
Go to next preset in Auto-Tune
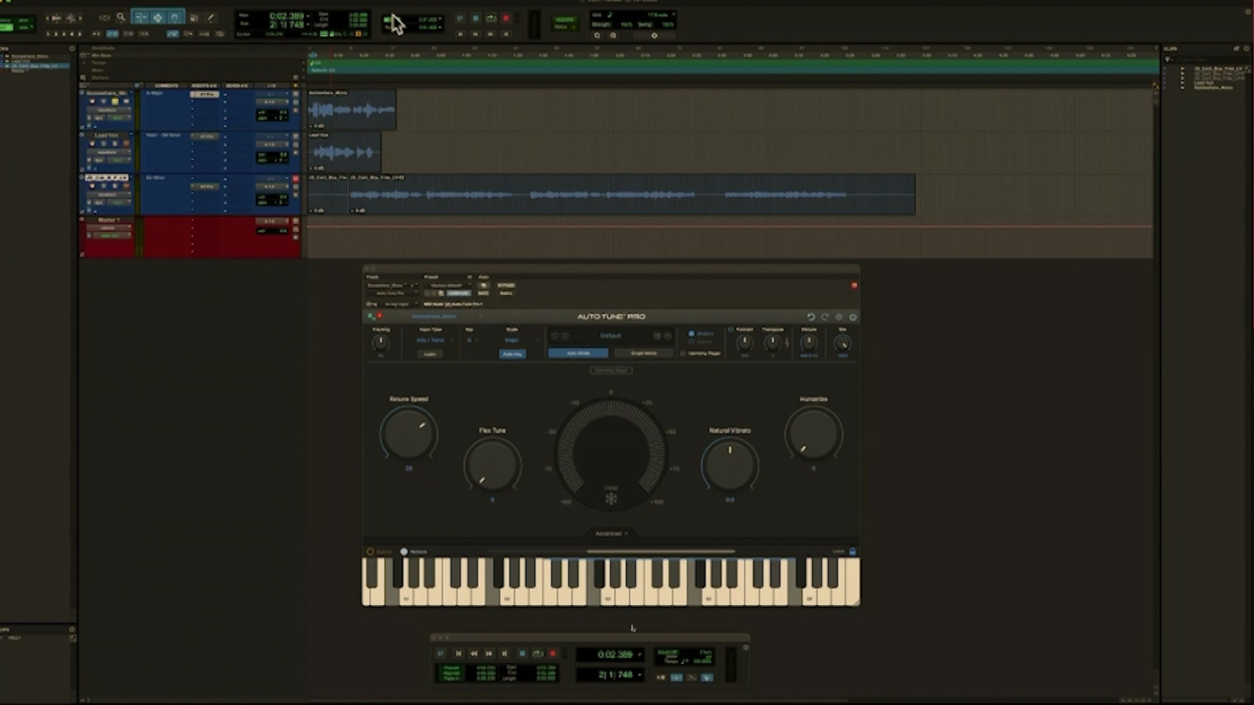coord(565,336)
